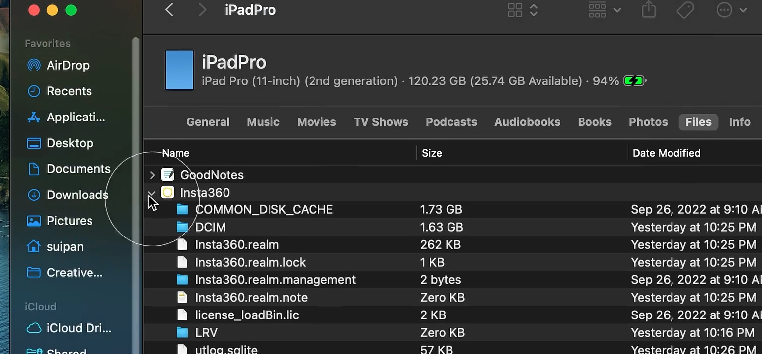
Task: Click the 57 KB size value
Action: click(437, 350)
